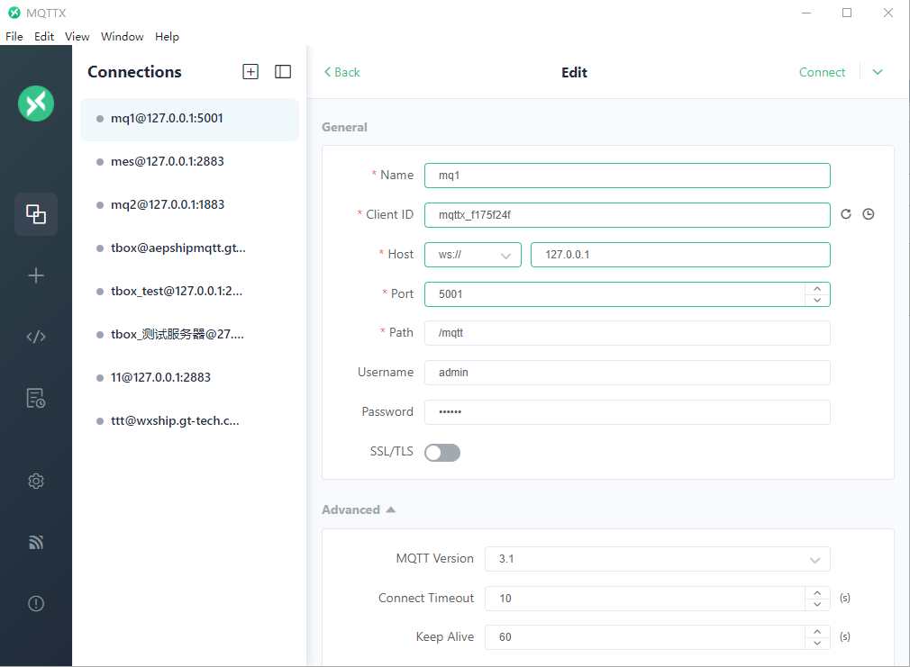This screenshot has width=910, height=667.
Task: Click the MQTTX logo in sidebar
Action: tap(36, 104)
